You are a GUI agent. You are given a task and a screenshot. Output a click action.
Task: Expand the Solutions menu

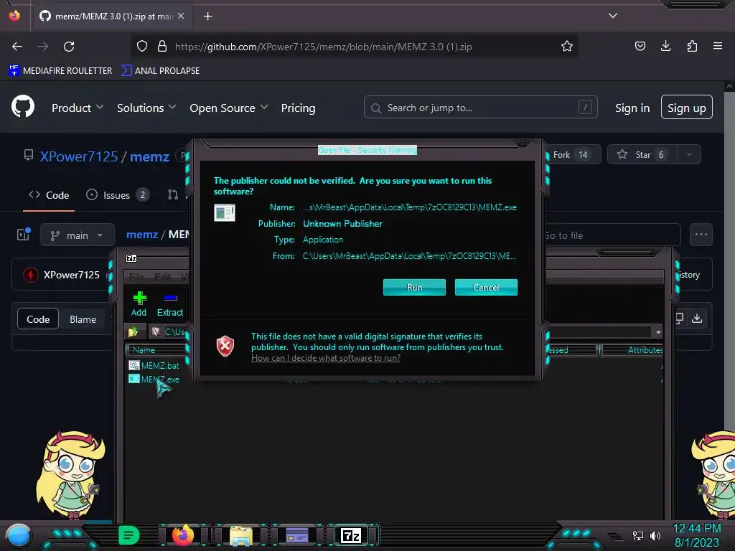tap(146, 108)
